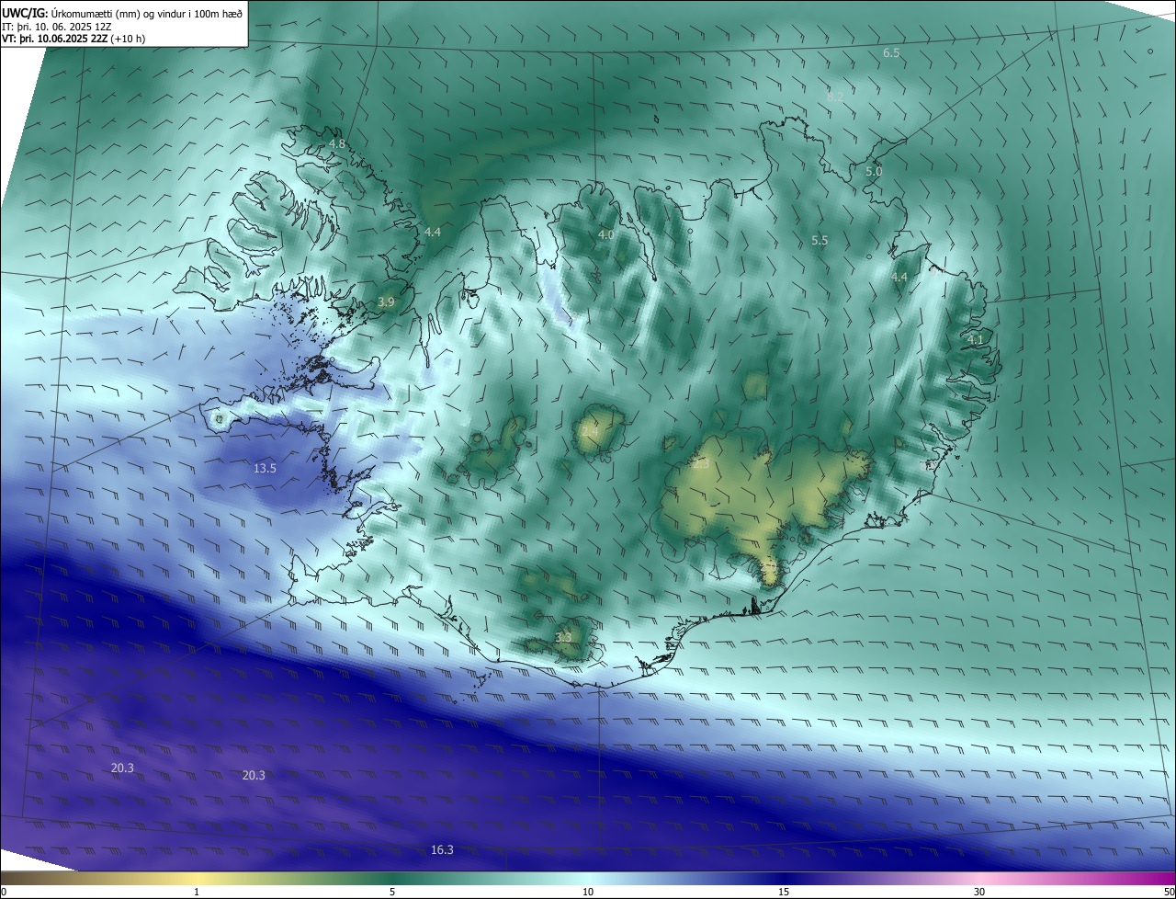Click the precipitation value 3.9 on the map
Viewport: 1176px width, 899px height.
[x=386, y=302]
